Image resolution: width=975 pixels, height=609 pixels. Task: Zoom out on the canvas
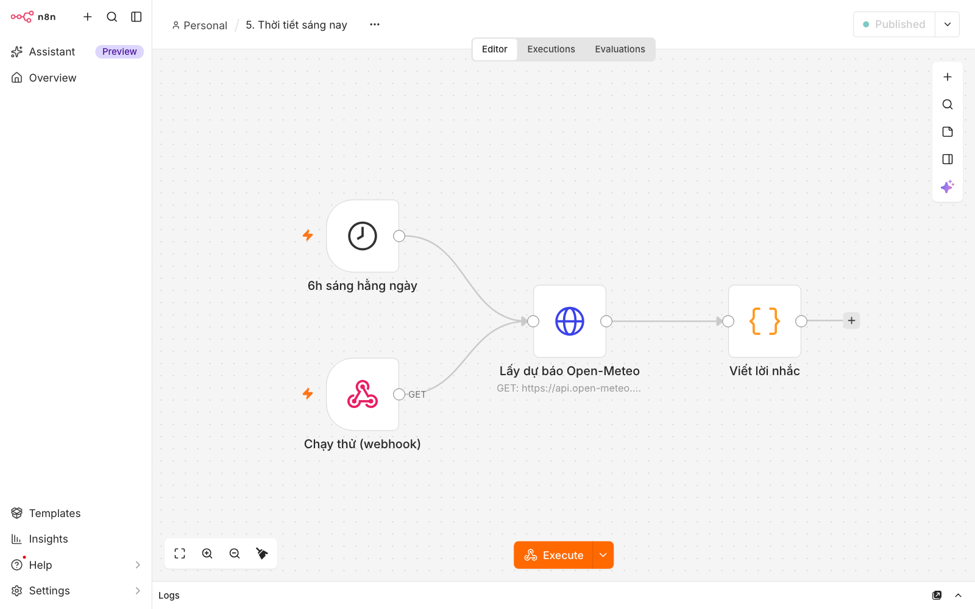point(235,554)
